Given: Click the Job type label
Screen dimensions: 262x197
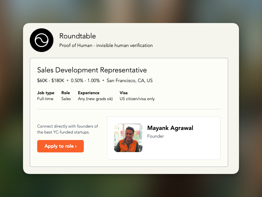Looking at the screenshot, I should click(x=46, y=93).
